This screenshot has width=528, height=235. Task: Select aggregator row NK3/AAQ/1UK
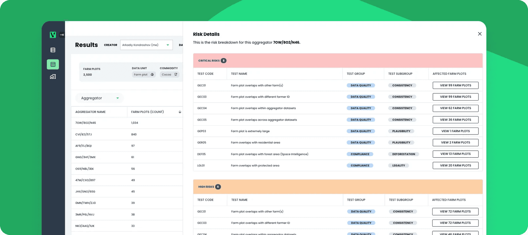click(127, 226)
